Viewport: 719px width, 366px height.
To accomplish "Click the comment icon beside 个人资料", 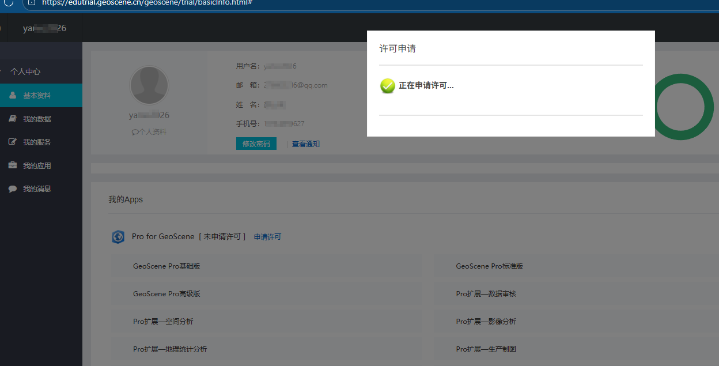I will [135, 132].
